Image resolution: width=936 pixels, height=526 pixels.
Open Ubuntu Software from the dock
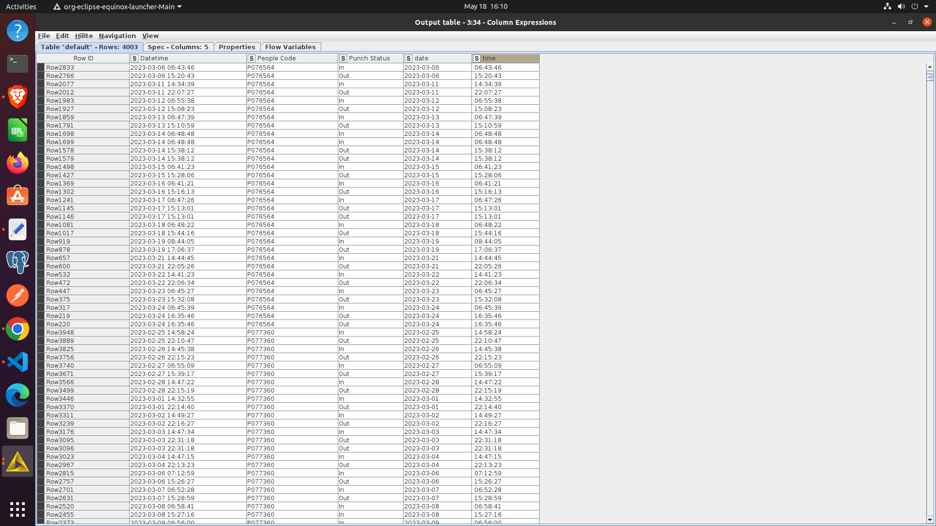point(18,196)
